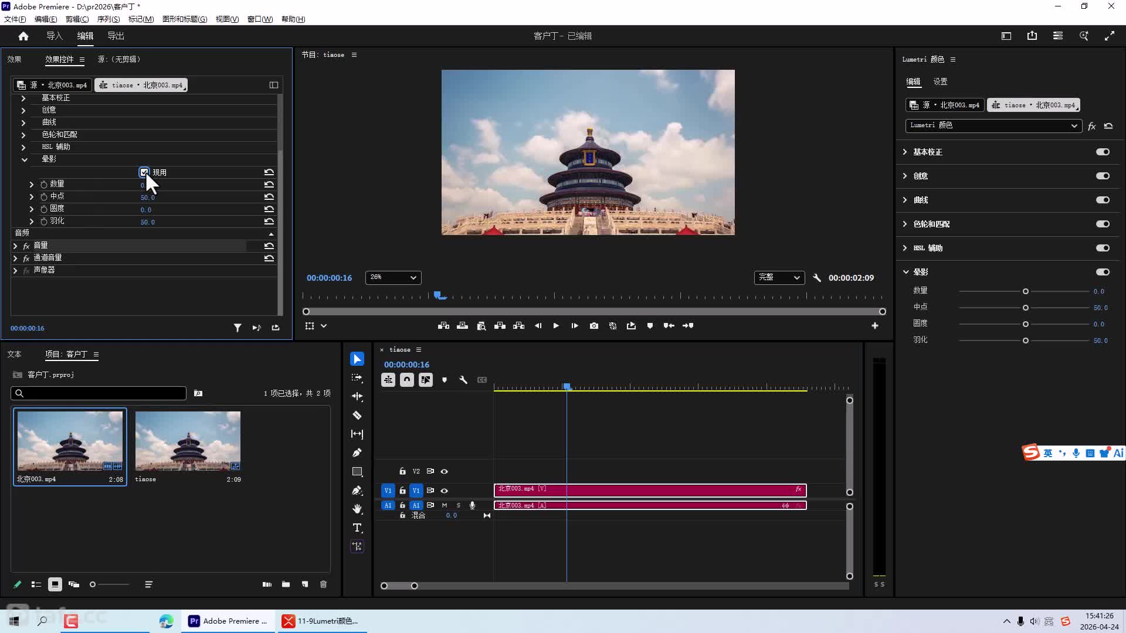Reset the 羽化 parameter
Viewport: 1126px width, 633px height.
tap(269, 222)
